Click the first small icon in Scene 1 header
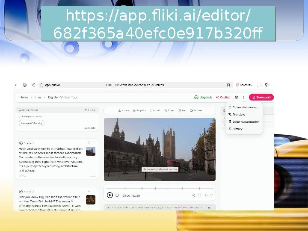 [89, 142]
